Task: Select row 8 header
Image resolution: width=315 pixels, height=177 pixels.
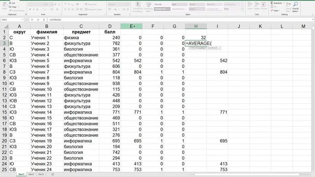Action: point(4,72)
